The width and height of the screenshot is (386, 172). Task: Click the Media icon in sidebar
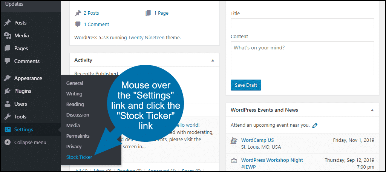click(x=8, y=35)
